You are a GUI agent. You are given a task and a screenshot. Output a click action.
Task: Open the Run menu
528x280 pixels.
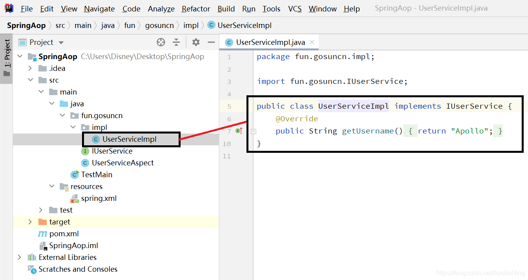249,9
